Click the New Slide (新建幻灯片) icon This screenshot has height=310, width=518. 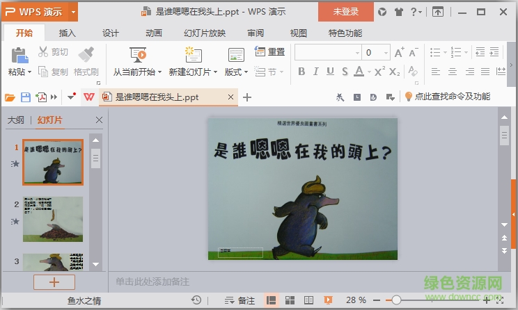coord(193,55)
